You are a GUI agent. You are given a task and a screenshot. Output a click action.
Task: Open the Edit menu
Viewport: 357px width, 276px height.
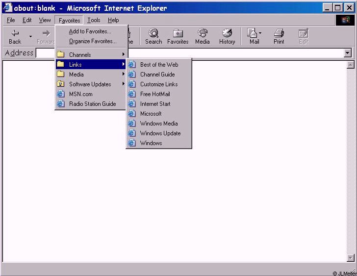pos(27,20)
